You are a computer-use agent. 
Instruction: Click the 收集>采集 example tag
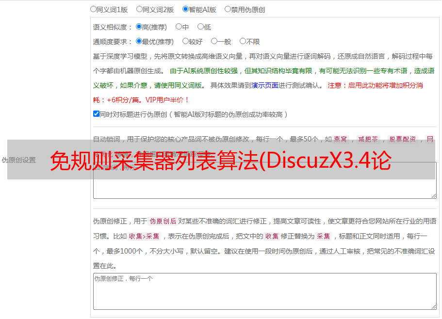[x=144, y=236]
